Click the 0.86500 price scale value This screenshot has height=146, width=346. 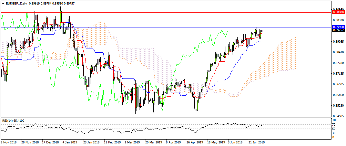pos(338,84)
